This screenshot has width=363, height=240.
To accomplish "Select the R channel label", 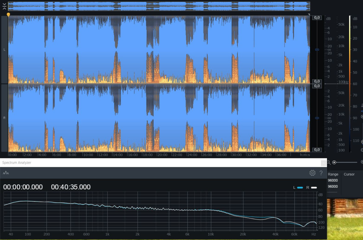I will pyautogui.click(x=4, y=118).
